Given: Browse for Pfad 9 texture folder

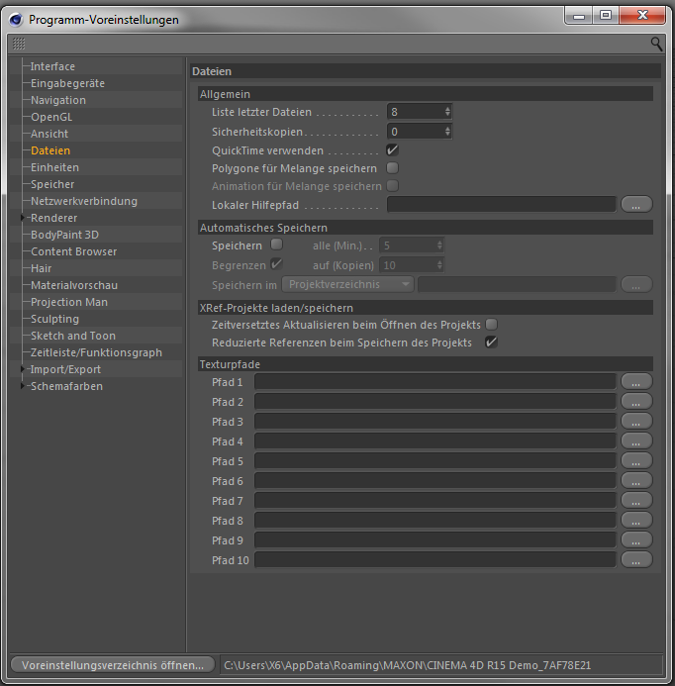Looking at the screenshot, I should [636, 539].
